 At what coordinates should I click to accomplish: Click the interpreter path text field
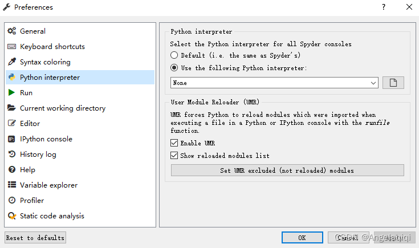pyautogui.click(x=269, y=83)
